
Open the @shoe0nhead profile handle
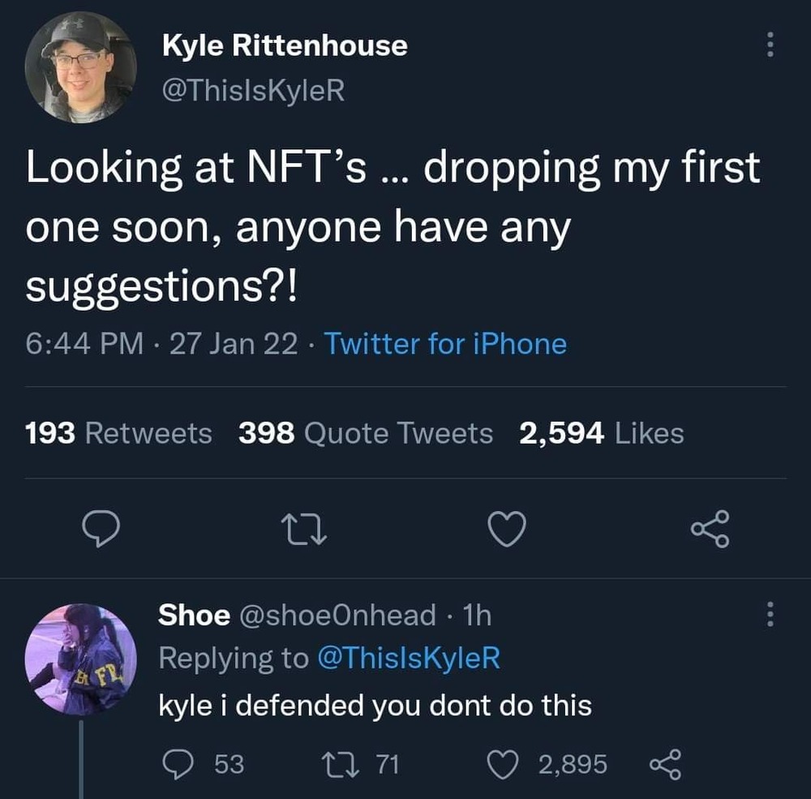click(337, 615)
